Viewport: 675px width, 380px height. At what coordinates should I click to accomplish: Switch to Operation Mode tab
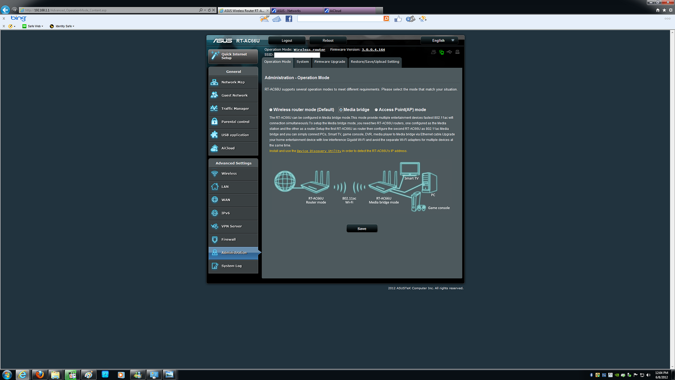coord(277,62)
